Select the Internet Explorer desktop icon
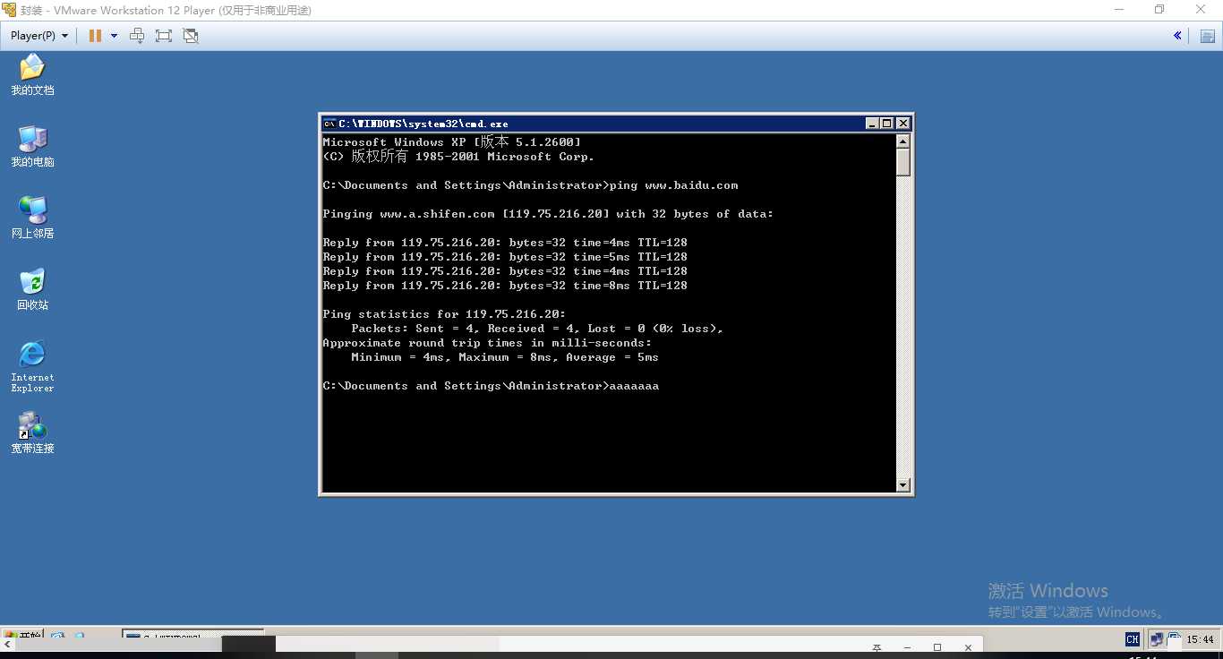This screenshot has height=659, width=1223. coord(32,366)
